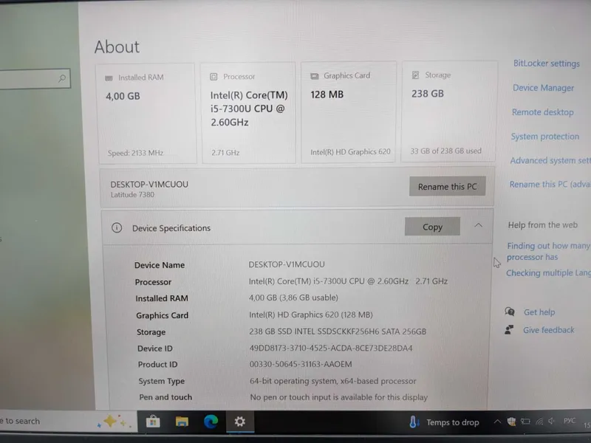This screenshot has height=443, width=591.
Task: Click the Graphics Card card icon
Action: (x=315, y=76)
